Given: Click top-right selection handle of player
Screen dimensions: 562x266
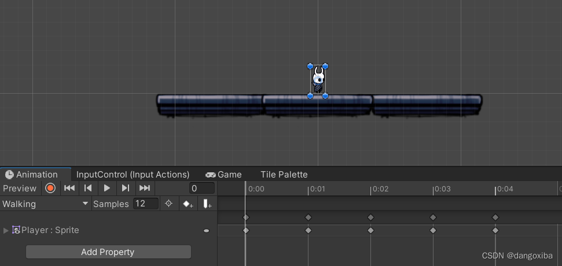Looking at the screenshot, I should pos(325,66).
